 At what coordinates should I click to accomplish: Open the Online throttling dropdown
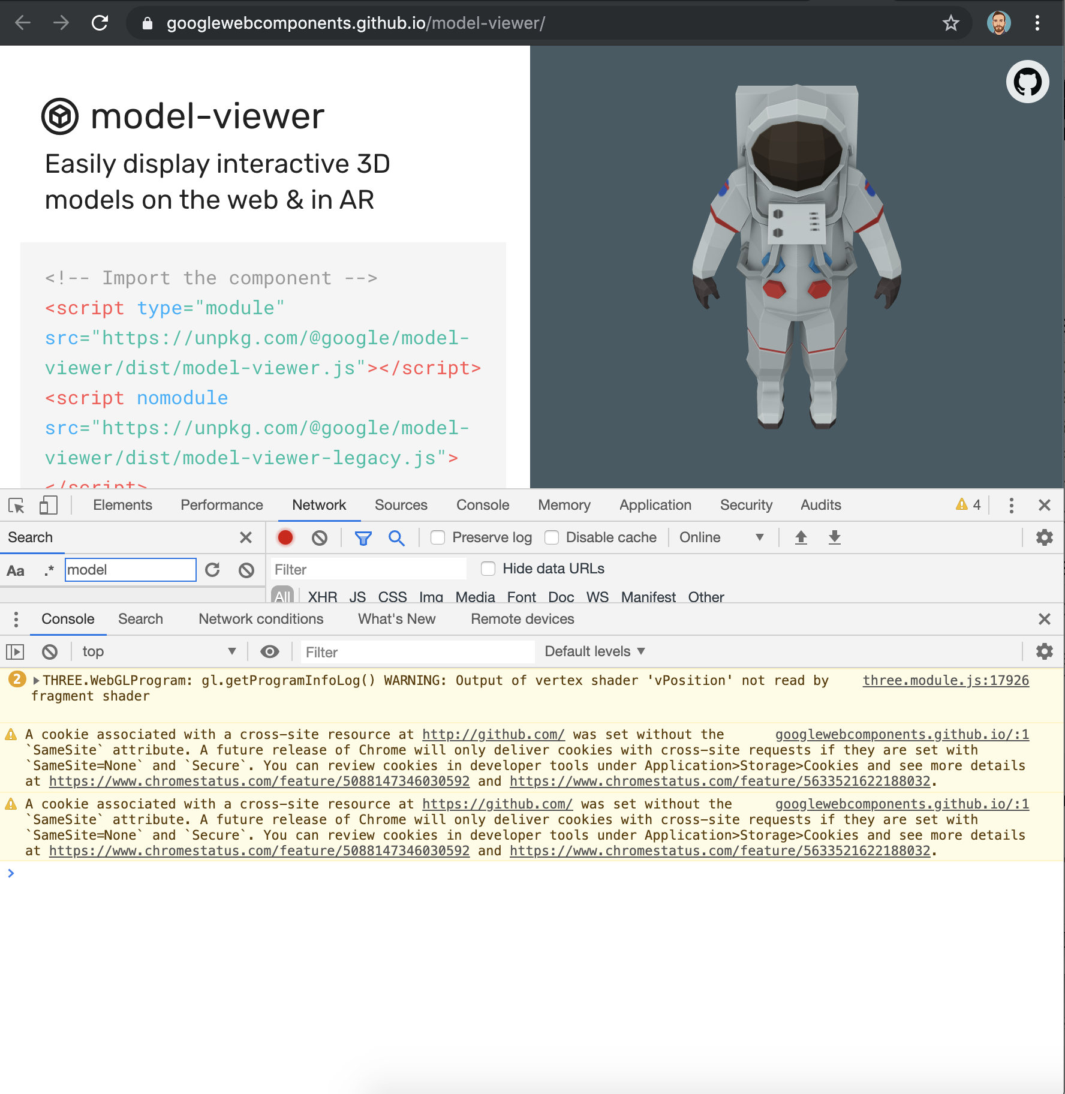721,537
